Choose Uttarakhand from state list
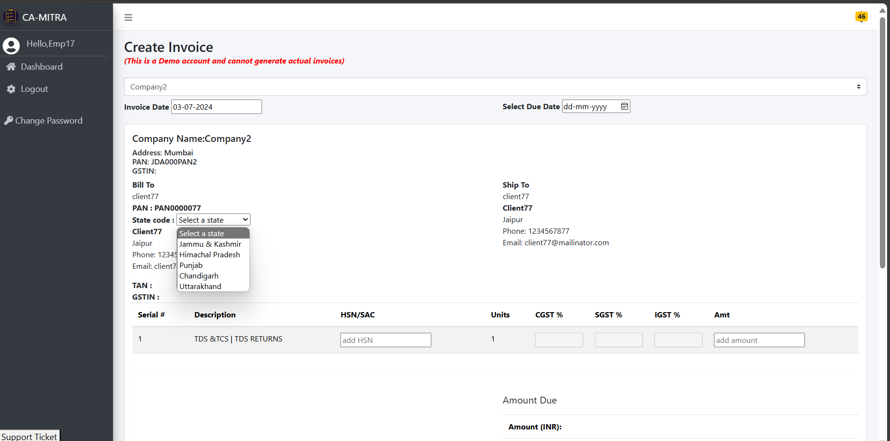The height and width of the screenshot is (441, 890). click(x=213, y=286)
